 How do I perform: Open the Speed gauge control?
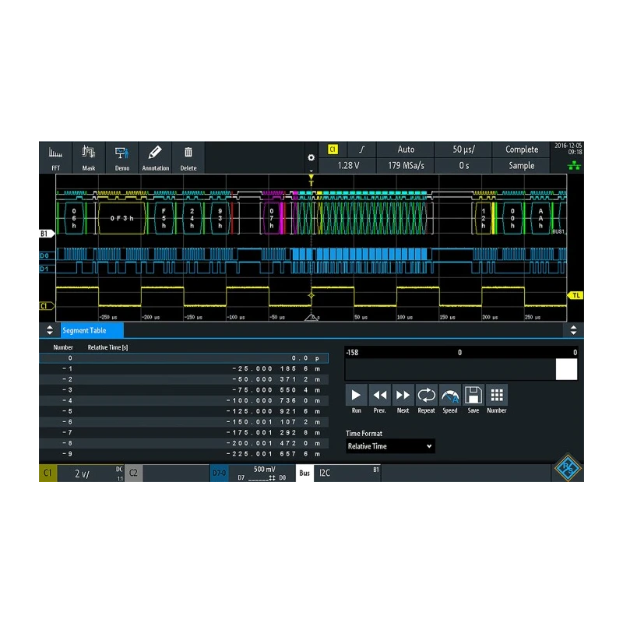pos(450,395)
